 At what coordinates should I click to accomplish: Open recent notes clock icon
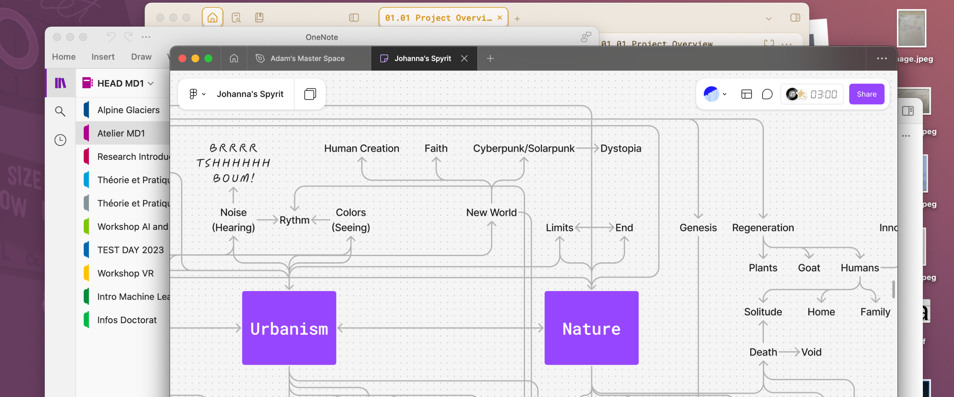click(x=60, y=140)
